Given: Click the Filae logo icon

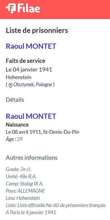Looking at the screenshot, I should [11, 9].
